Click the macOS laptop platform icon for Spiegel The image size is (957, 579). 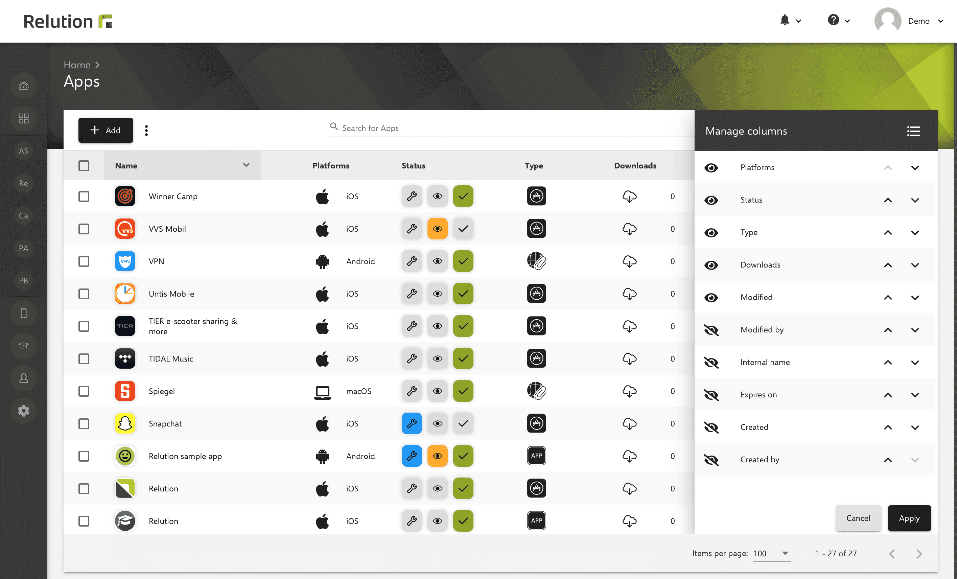click(x=322, y=392)
